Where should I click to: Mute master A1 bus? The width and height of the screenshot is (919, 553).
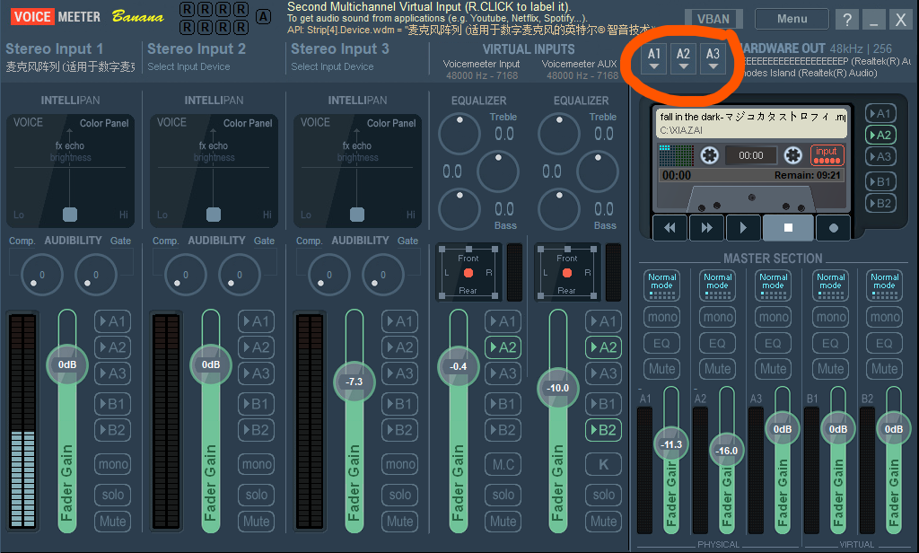coord(661,369)
